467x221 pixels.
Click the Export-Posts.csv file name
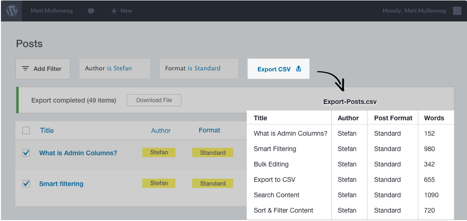pyautogui.click(x=350, y=102)
